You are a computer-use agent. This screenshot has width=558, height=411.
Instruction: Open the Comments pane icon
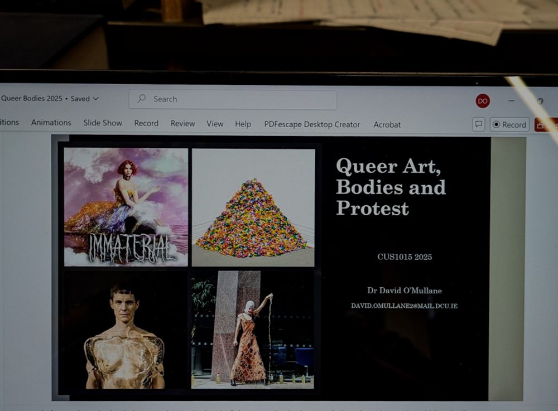[x=479, y=124]
